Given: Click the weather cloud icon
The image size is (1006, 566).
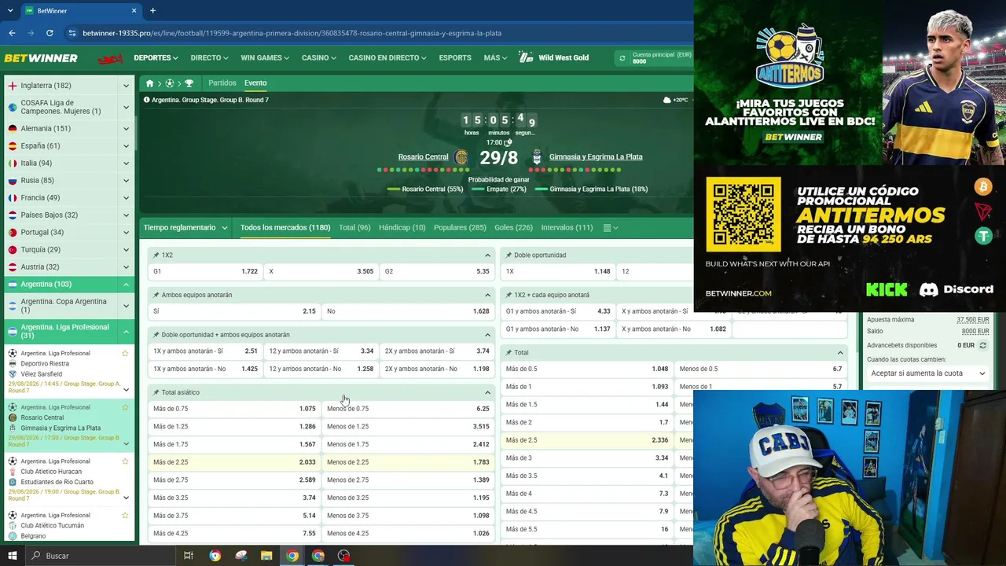Looking at the screenshot, I should (667, 100).
